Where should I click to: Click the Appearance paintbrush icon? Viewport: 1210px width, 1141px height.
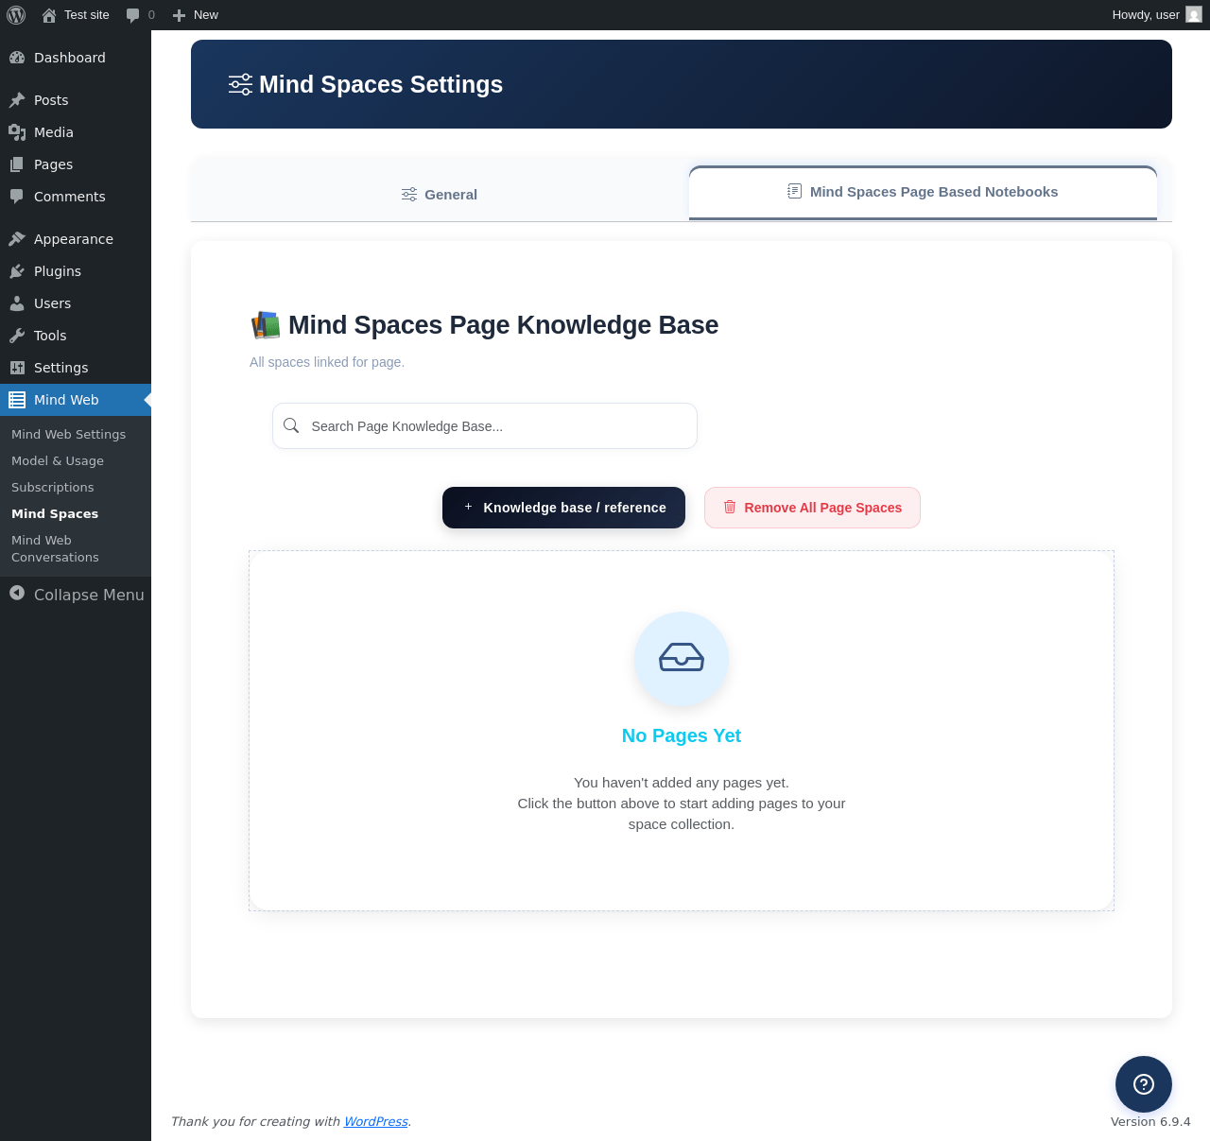pos(17,239)
